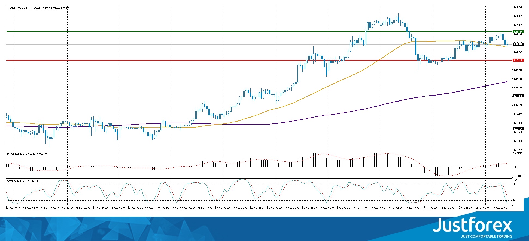Click the 1.33830 price axis label
The height and width of the screenshot is (241, 529).
(x=518, y=123)
